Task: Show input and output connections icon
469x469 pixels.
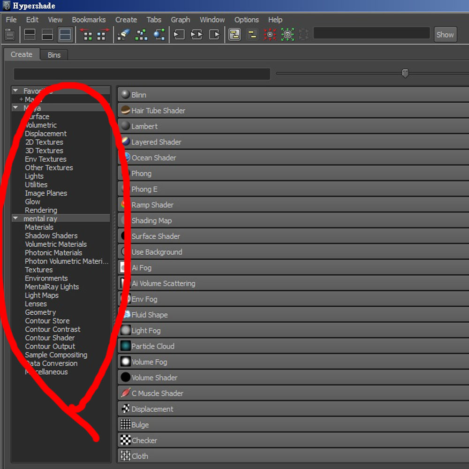Action: pos(197,35)
